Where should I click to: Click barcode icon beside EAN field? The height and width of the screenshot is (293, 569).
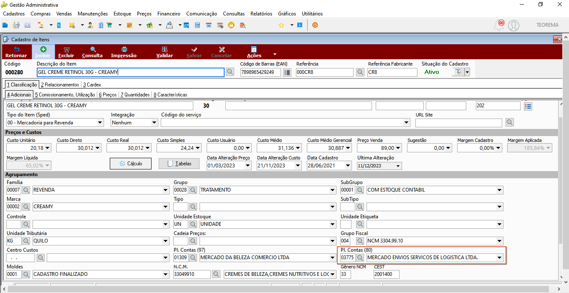coord(287,72)
